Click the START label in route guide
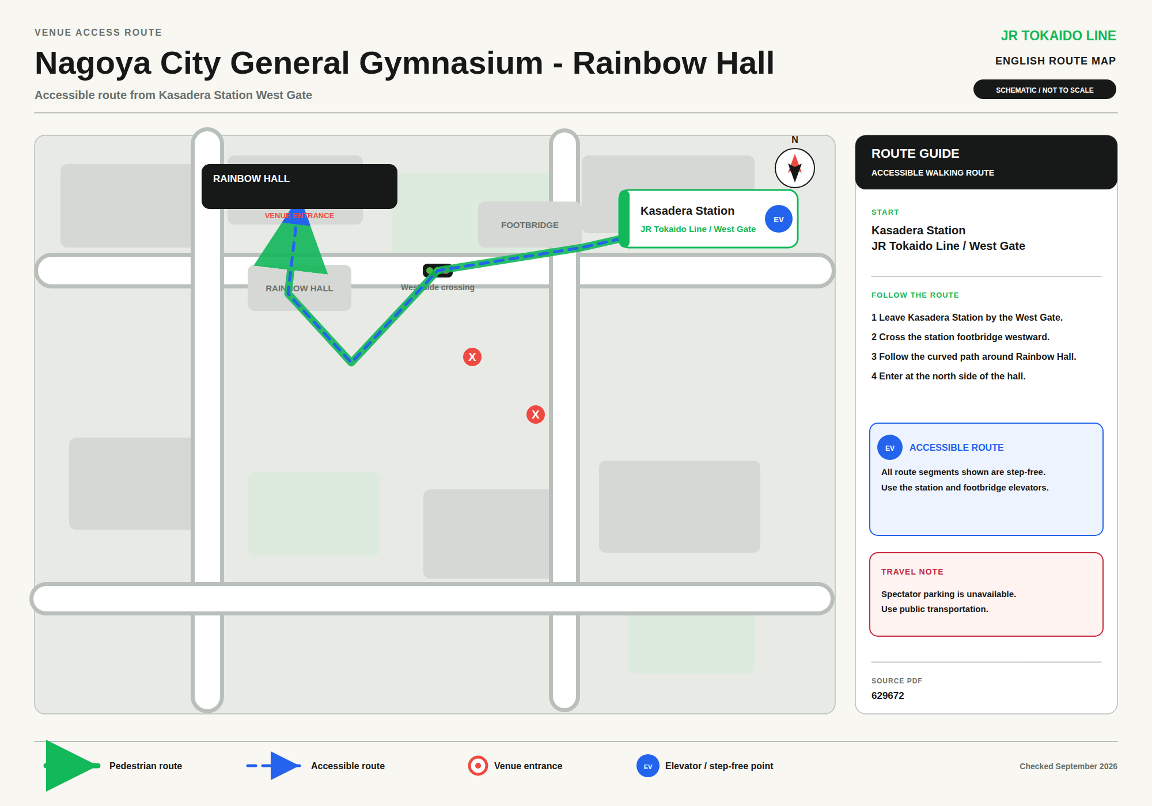 [x=885, y=212]
